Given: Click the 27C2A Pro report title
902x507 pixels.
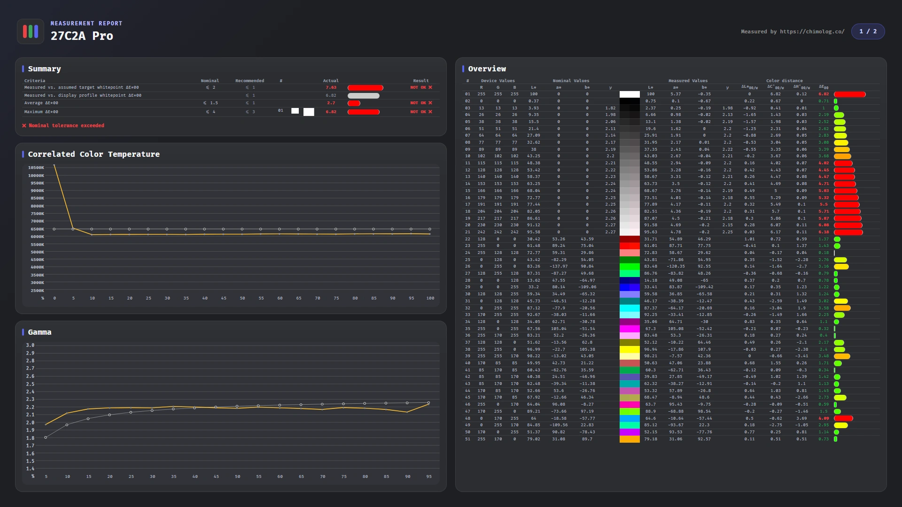Looking at the screenshot, I should 82,36.
